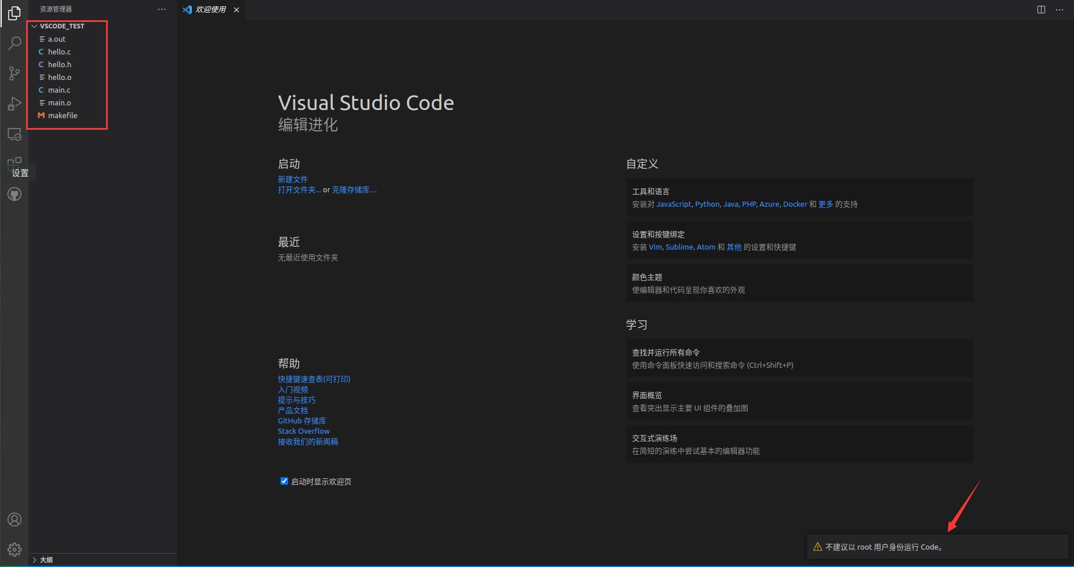The image size is (1074, 567).
Task: Open the Remote Explorer view
Action: 14,134
